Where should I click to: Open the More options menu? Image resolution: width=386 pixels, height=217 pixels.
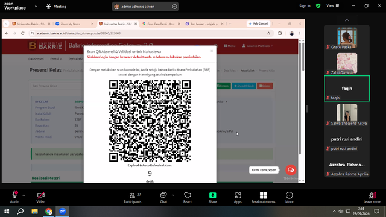(289, 197)
